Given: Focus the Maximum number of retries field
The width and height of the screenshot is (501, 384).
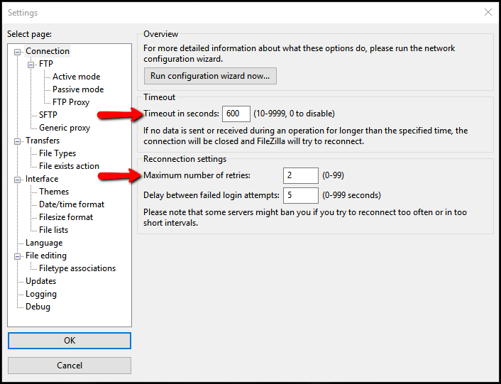Looking at the screenshot, I should 300,175.
